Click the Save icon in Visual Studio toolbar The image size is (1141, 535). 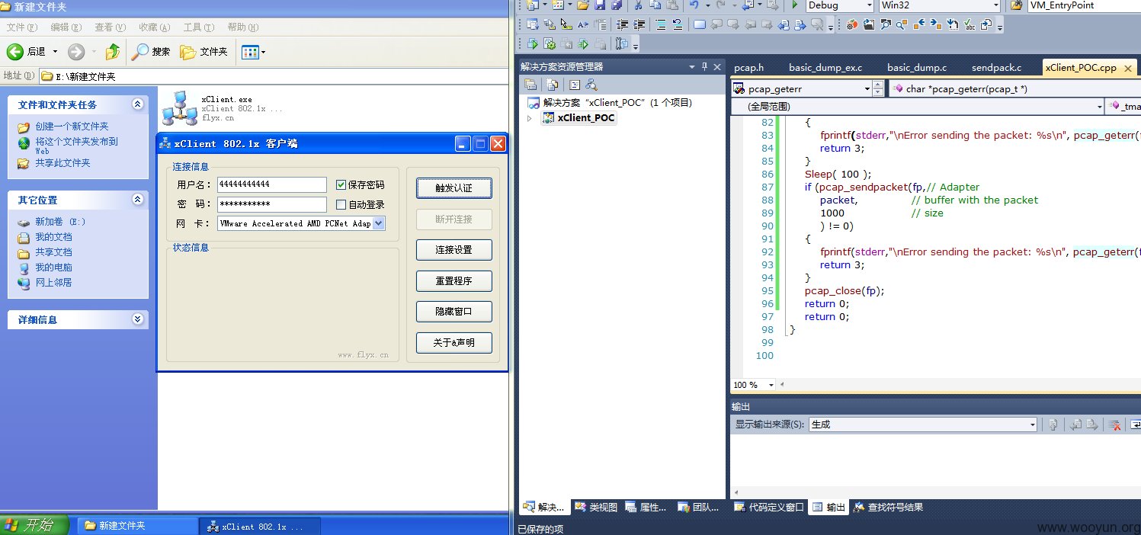(600, 5)
